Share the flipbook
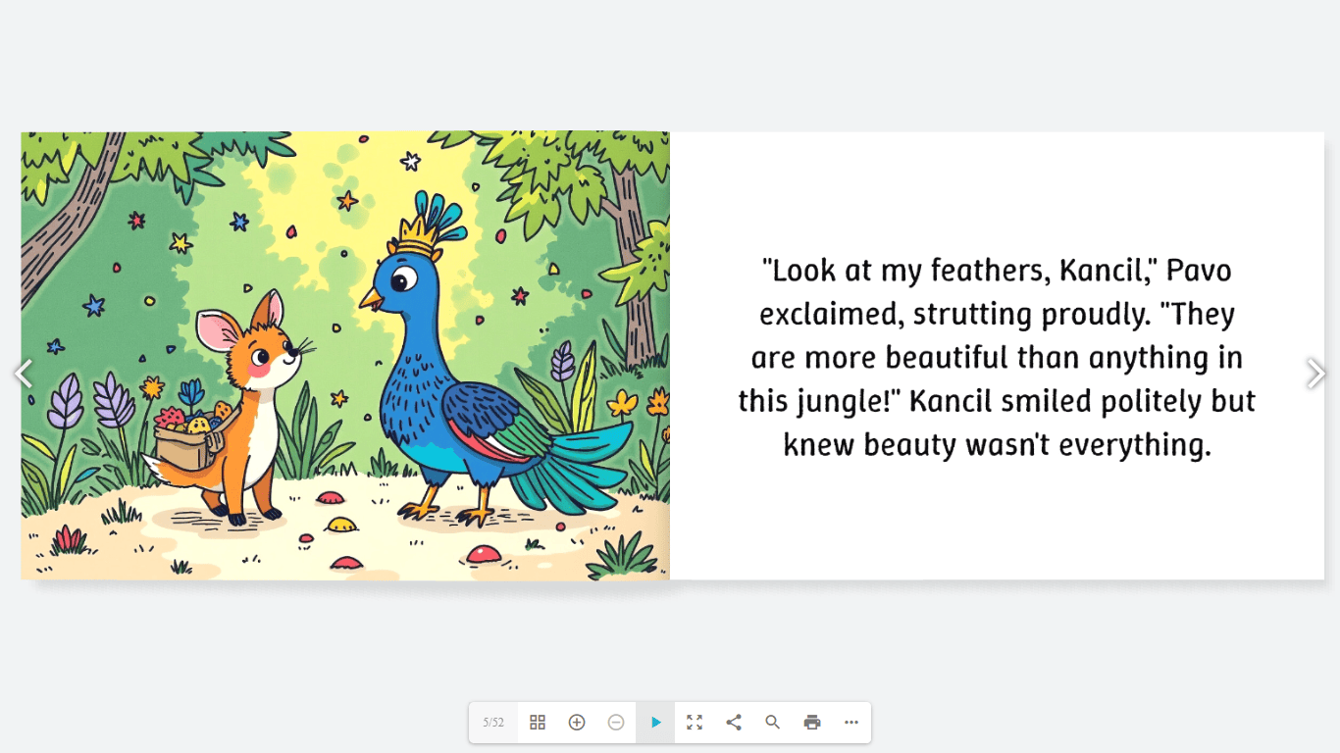Viewport: 1340px width, 753px height. click(x=734, y=723)
